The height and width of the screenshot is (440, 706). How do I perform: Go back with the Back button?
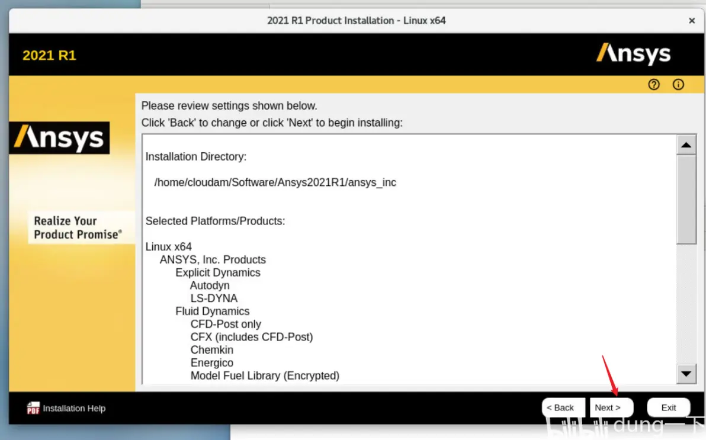(563, 407)
